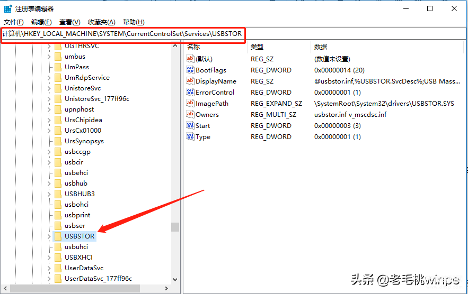Select the folder icon next to UmPass
Image resolution: width=468 pixels, height=294 pixels.
click(x=58, y=67)
